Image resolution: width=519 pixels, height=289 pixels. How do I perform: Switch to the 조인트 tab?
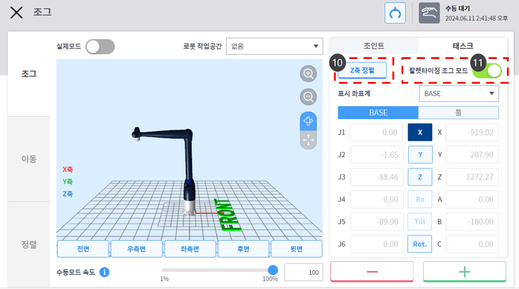click(x=374, y=46)
